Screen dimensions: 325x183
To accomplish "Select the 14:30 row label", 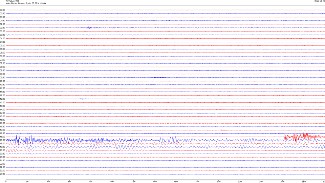I will coord(2,113).
